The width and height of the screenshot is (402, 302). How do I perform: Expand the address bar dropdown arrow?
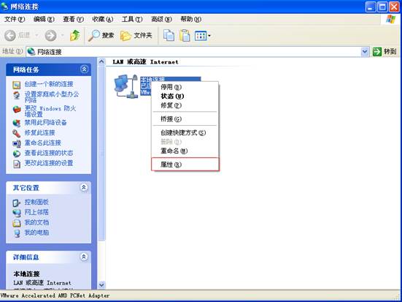365,52
